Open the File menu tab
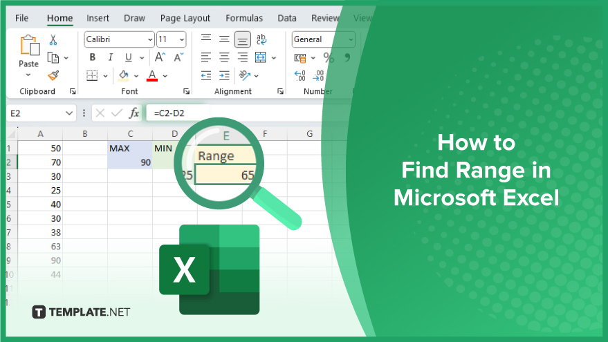This screenshot has width=608, height=342. click(21, 18)
